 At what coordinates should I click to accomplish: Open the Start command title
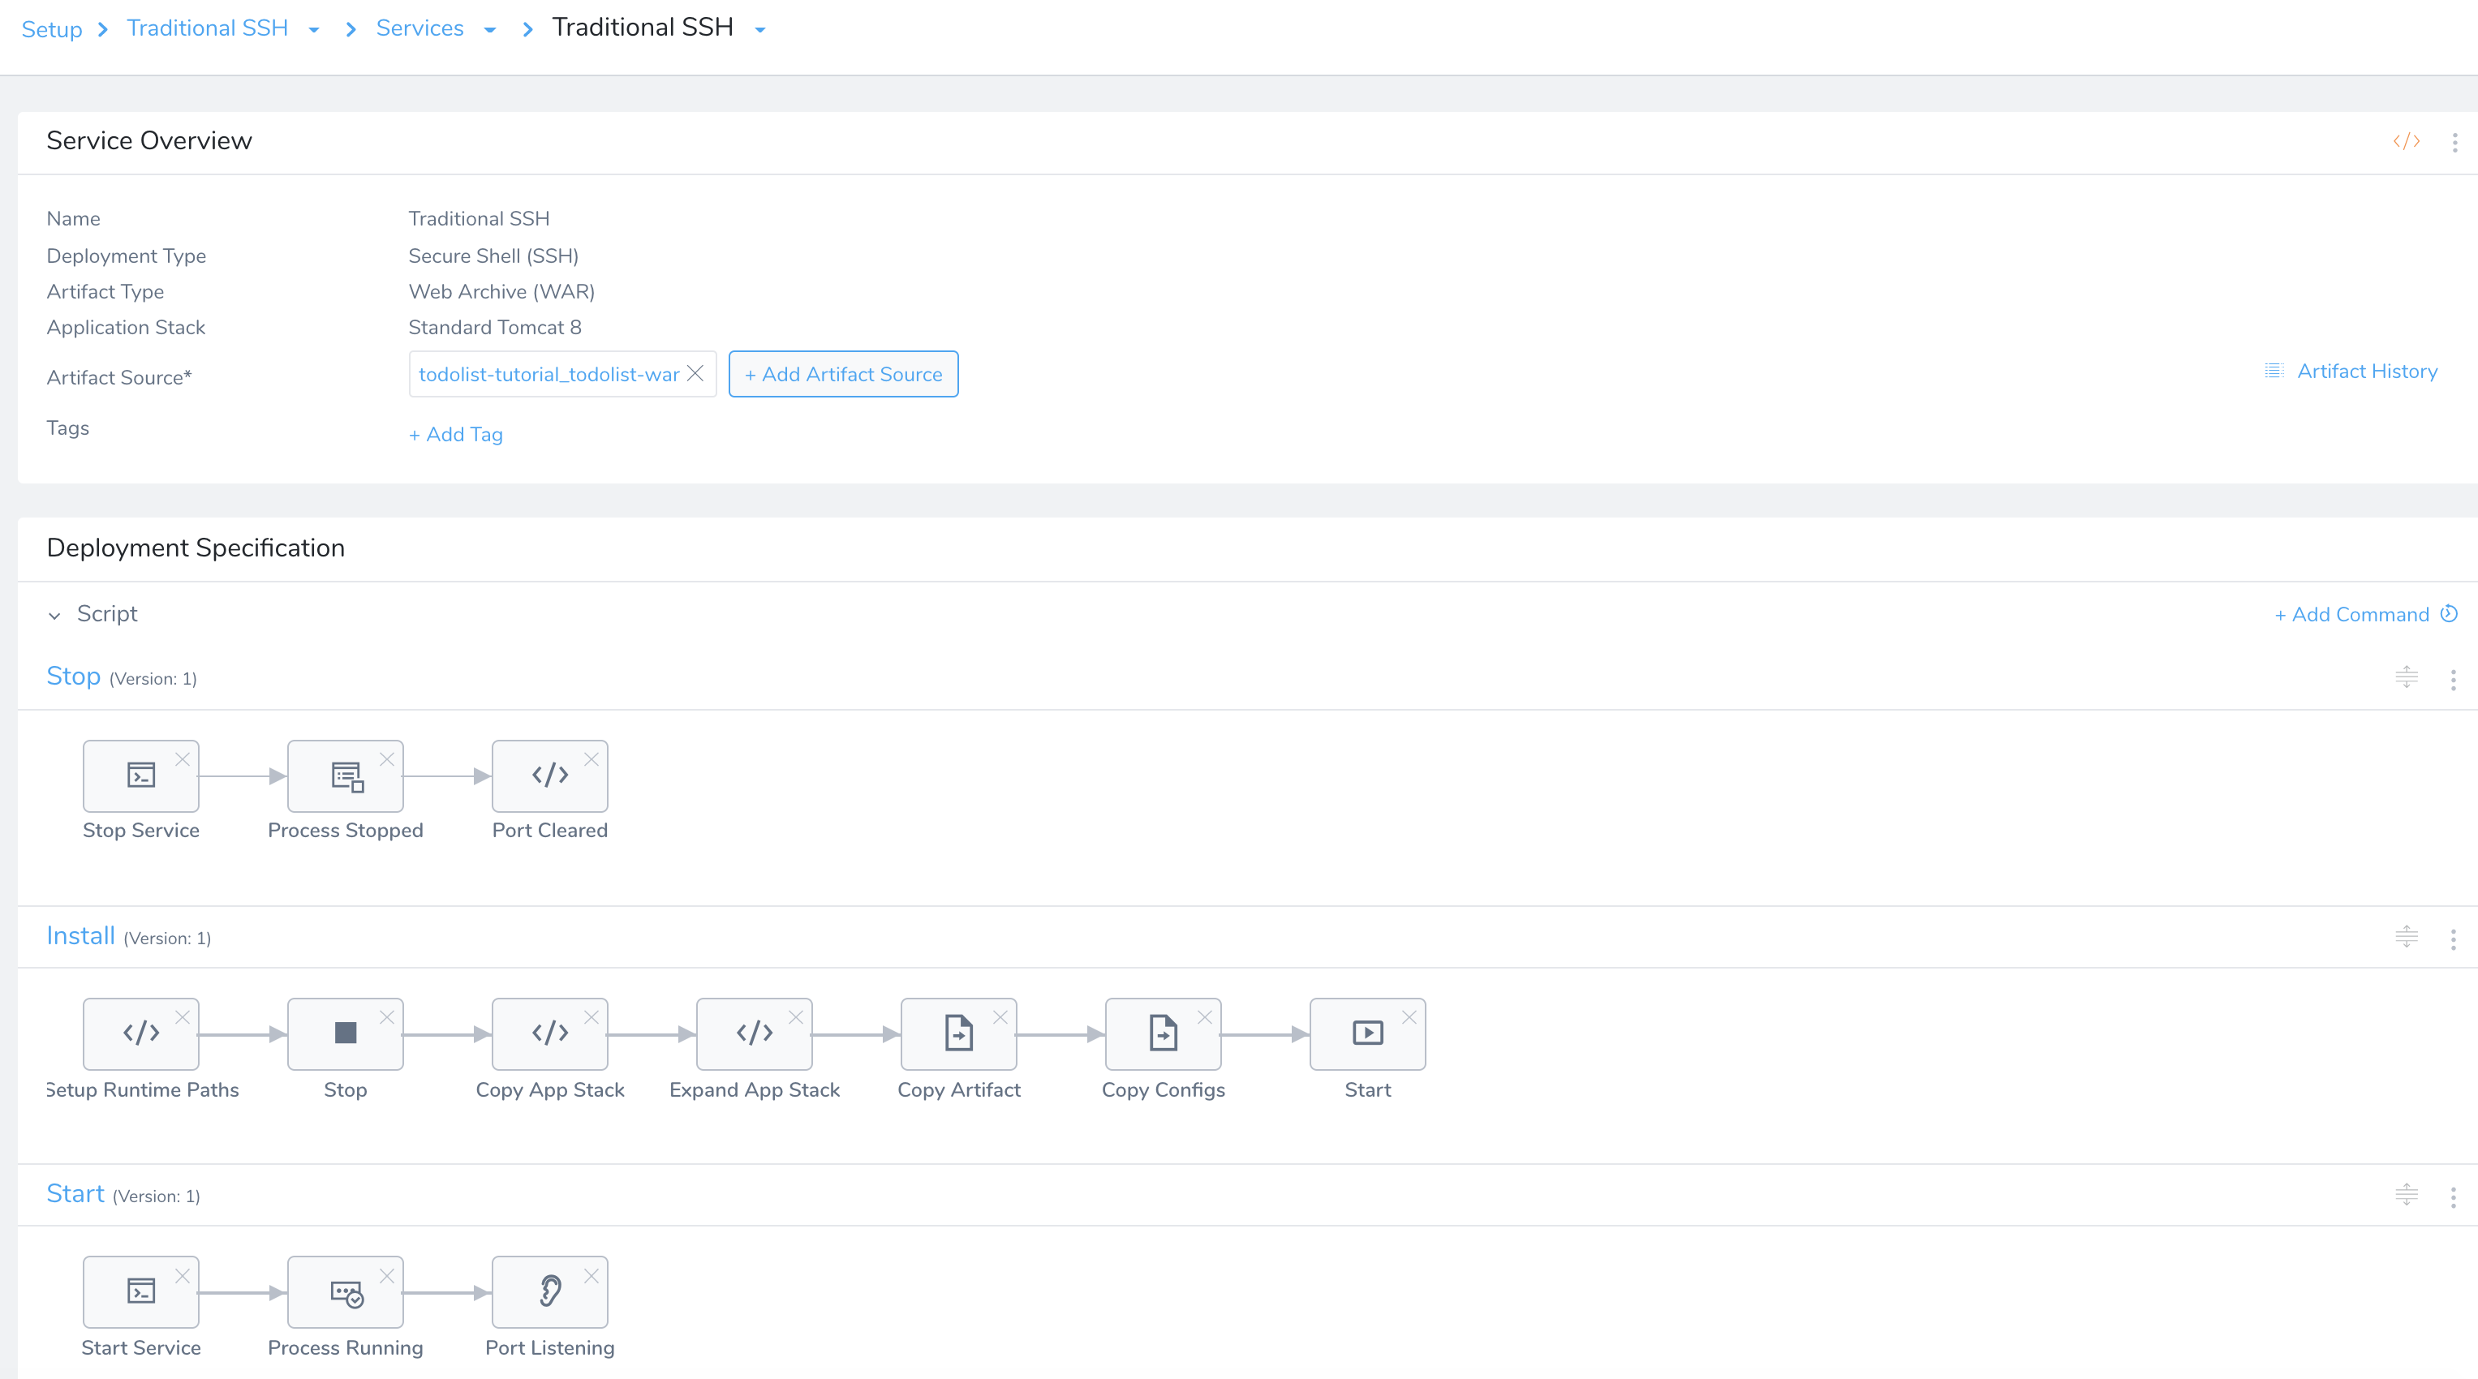pyautogui.click(x=75, y=1193)
